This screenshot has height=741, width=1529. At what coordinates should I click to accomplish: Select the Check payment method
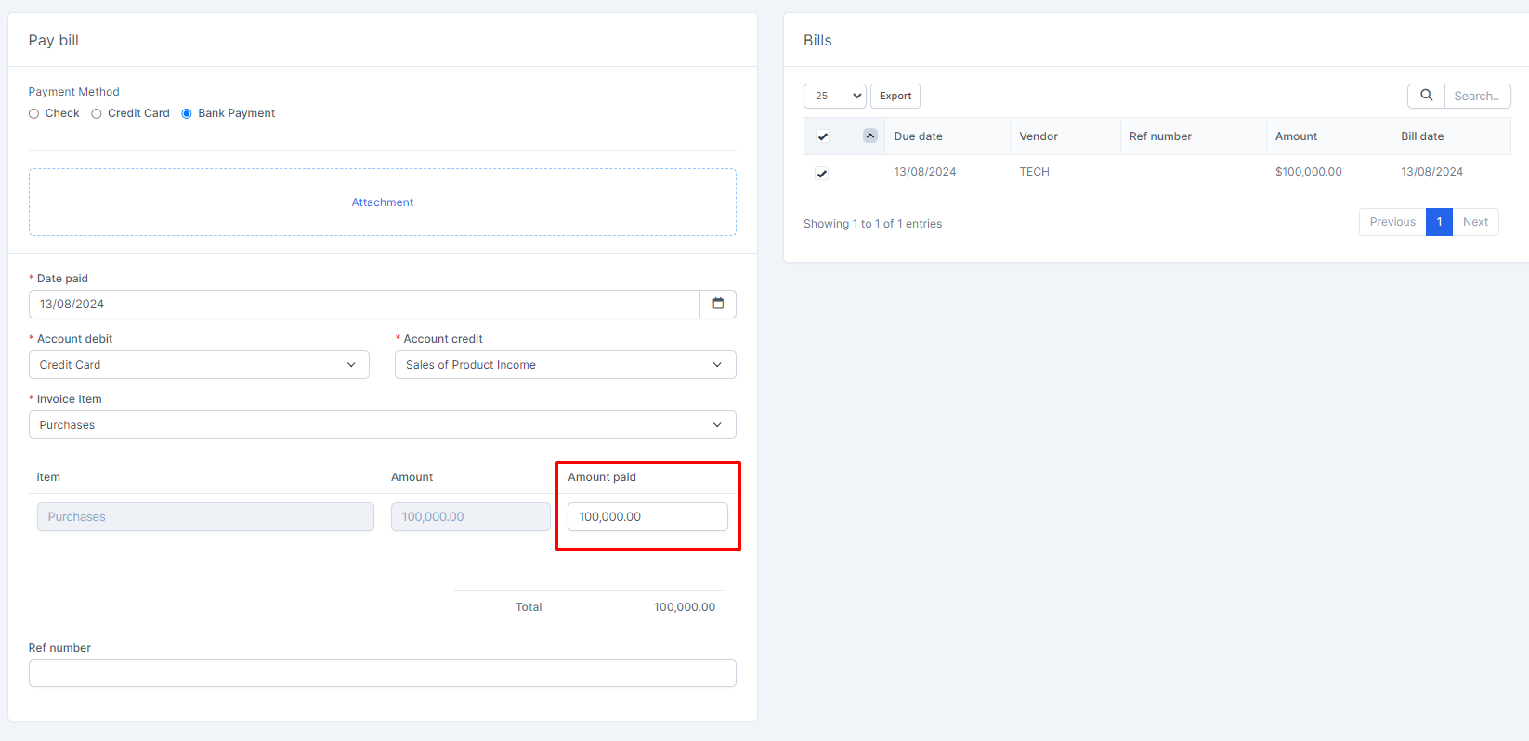tap(34, 113)
